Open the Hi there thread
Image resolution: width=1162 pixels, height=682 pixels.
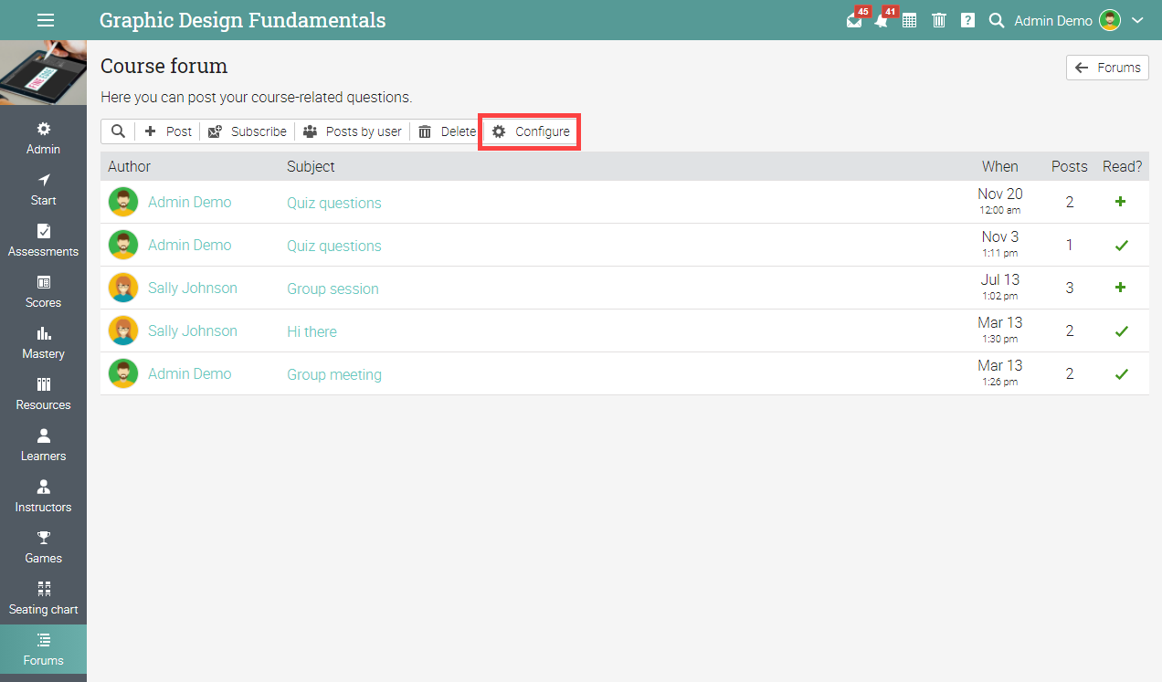[x=312, y=331]
